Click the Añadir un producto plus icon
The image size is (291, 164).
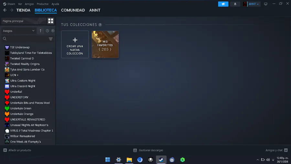5,150
